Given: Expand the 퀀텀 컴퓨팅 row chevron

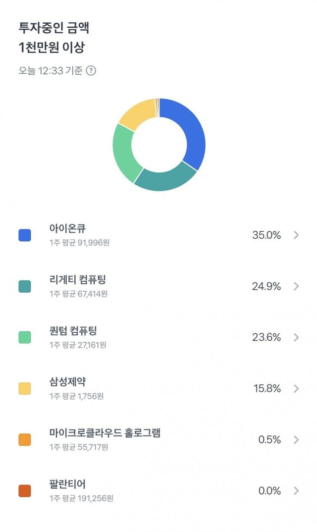Looking at the screenshot, I should [296, 337].
